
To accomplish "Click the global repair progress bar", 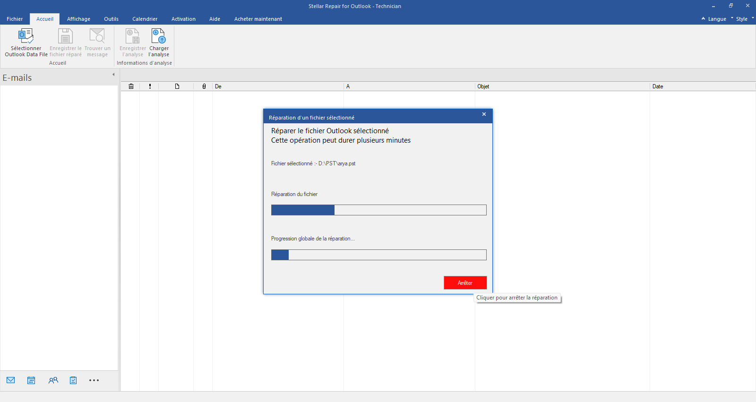I will coord(379,255).
